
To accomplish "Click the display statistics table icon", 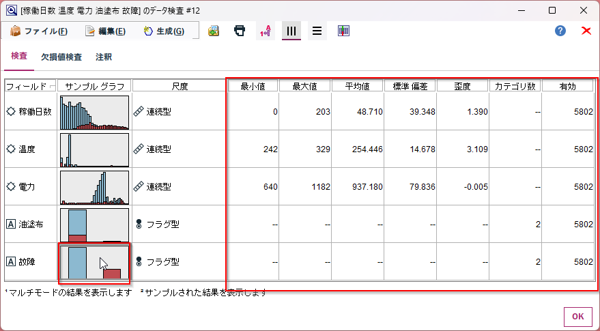I will point(343,31).
